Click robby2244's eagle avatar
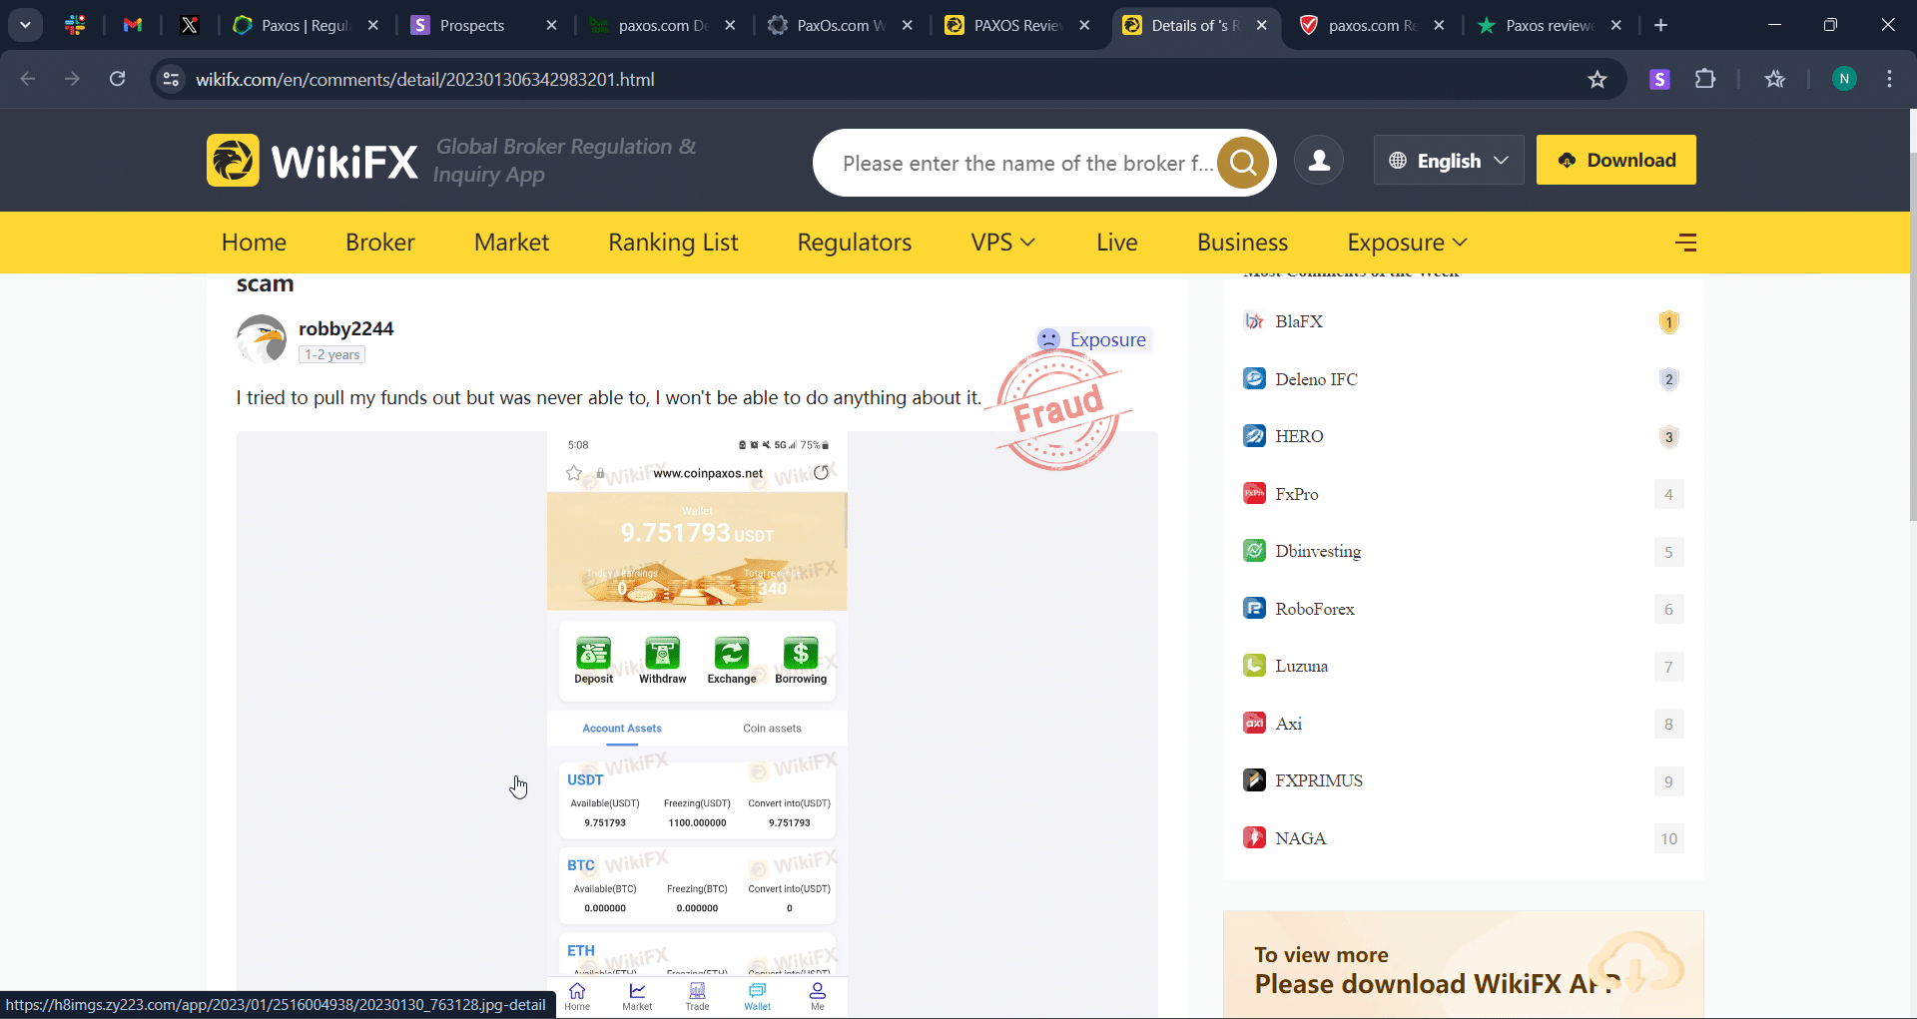This screenshot has width=1917, height=1019. [262, 339]
